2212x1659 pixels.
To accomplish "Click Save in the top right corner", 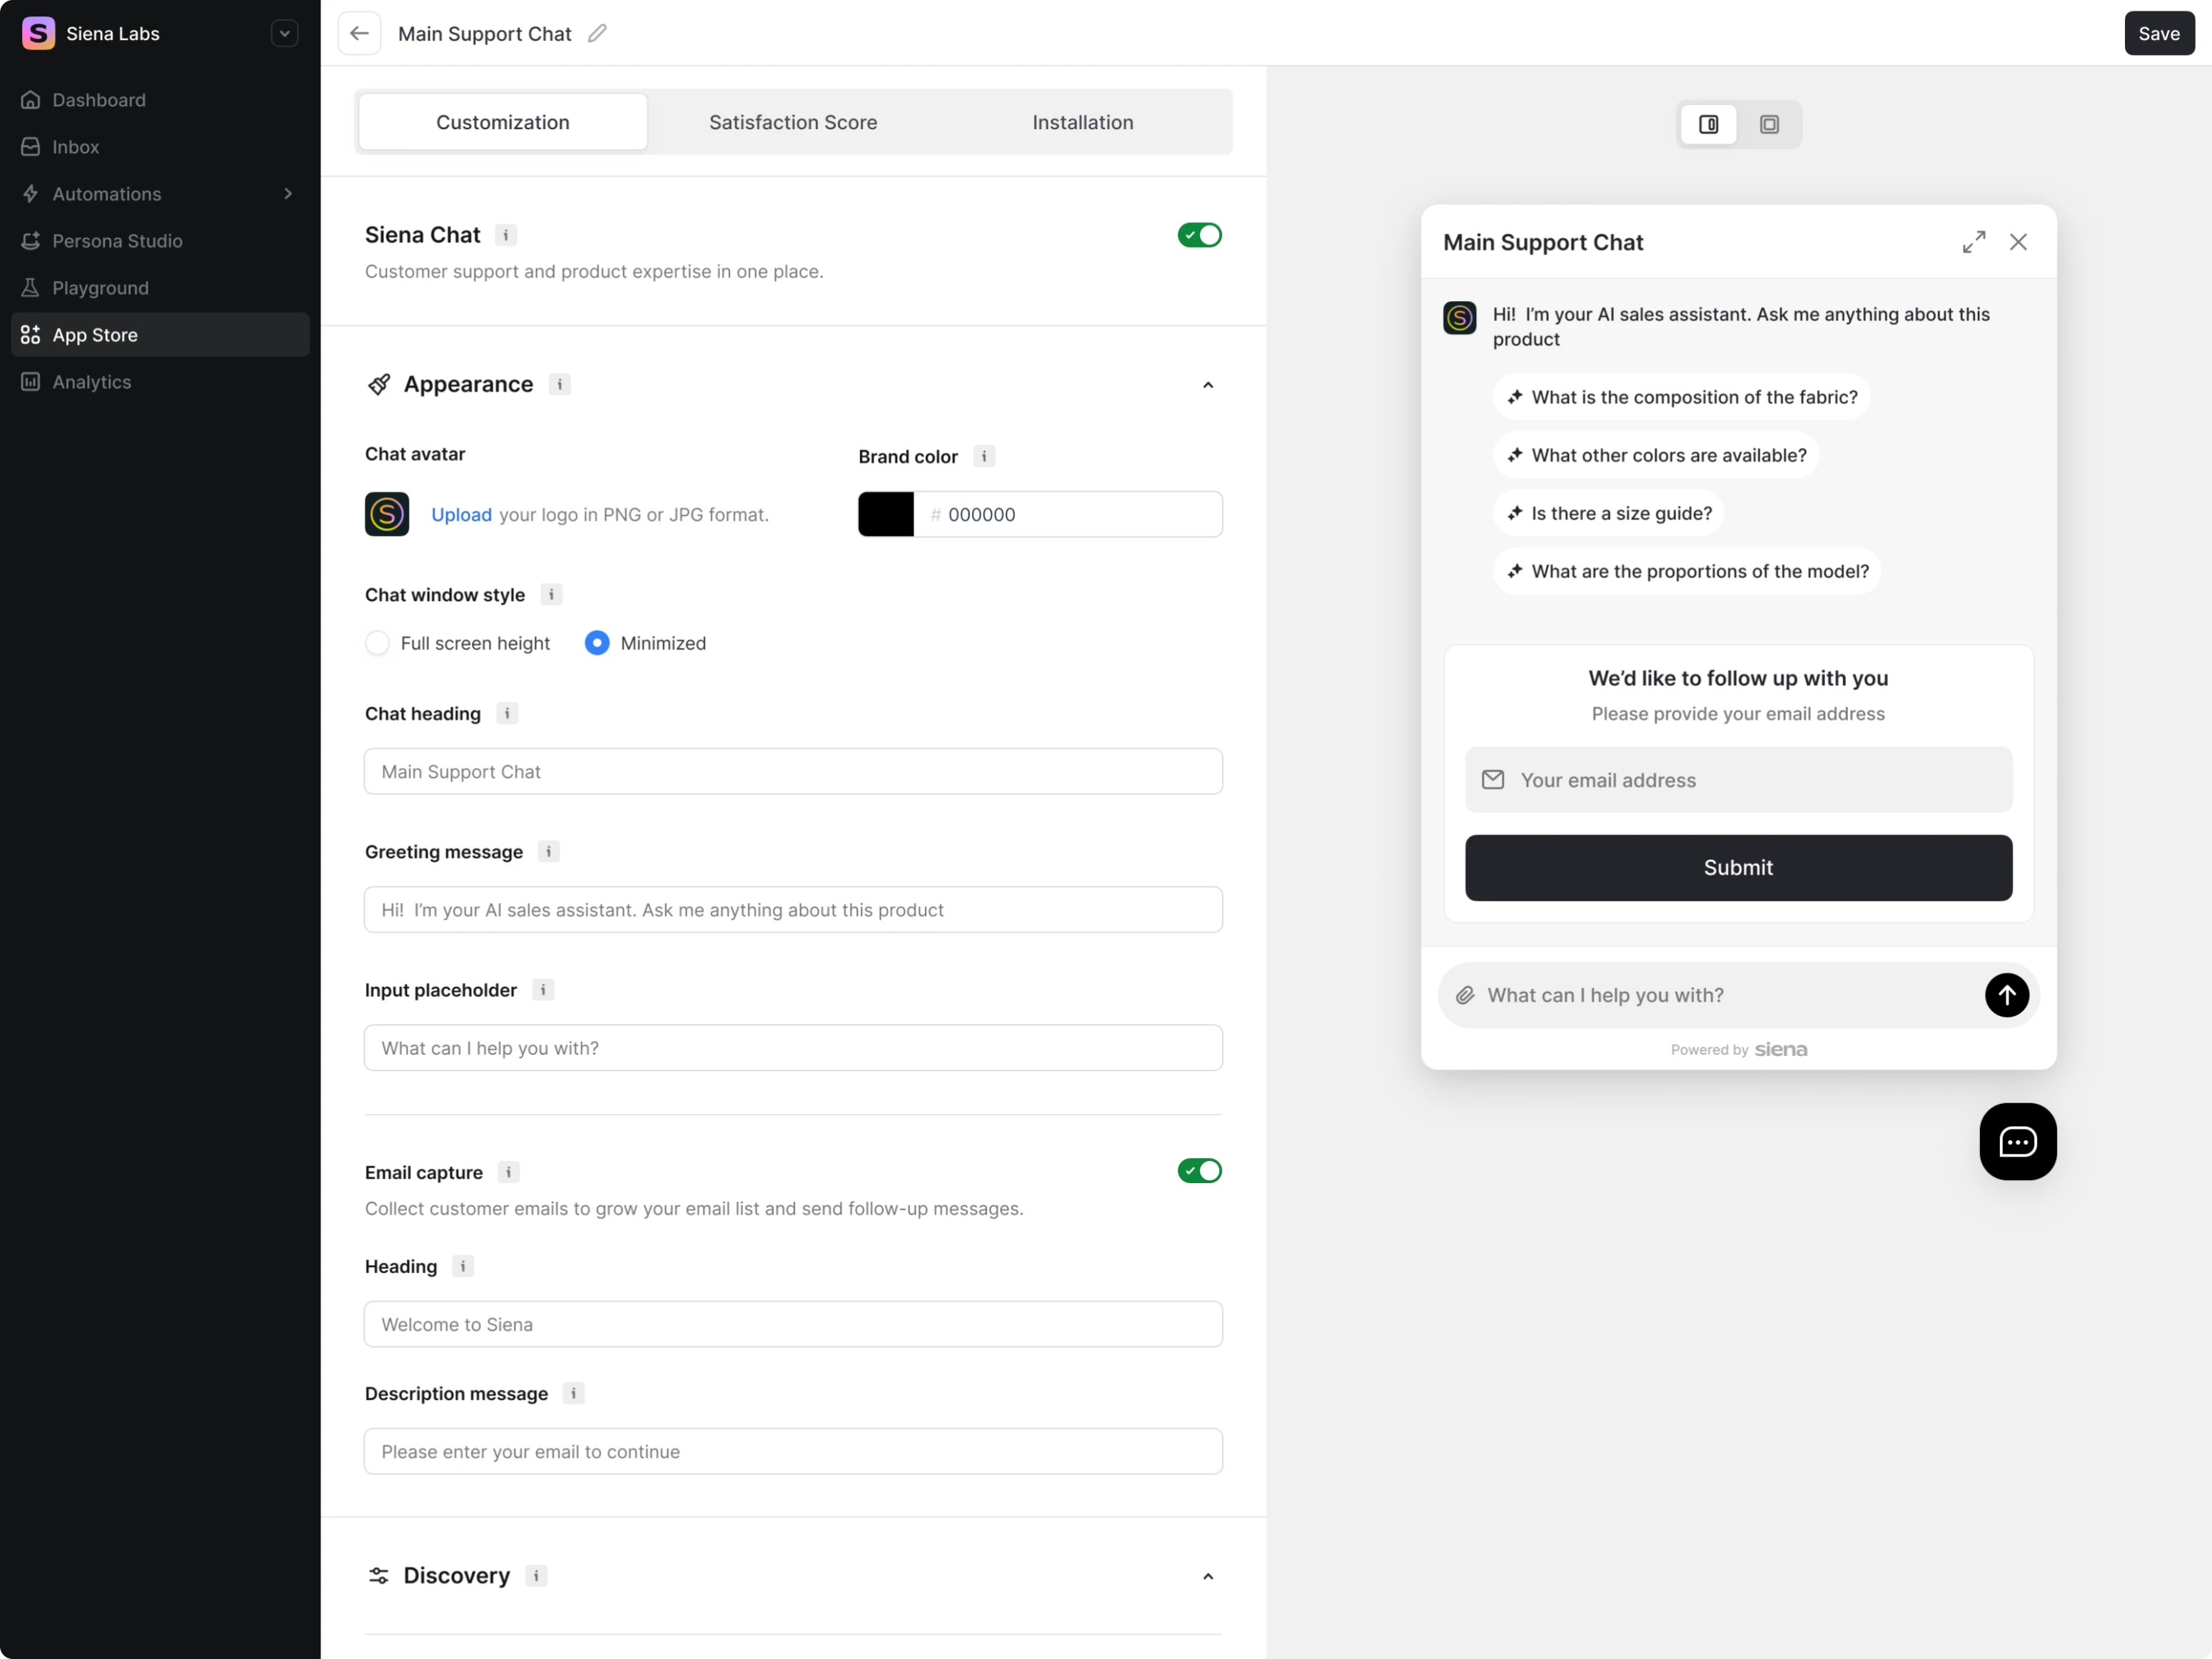I will [x=2159, y=33].
